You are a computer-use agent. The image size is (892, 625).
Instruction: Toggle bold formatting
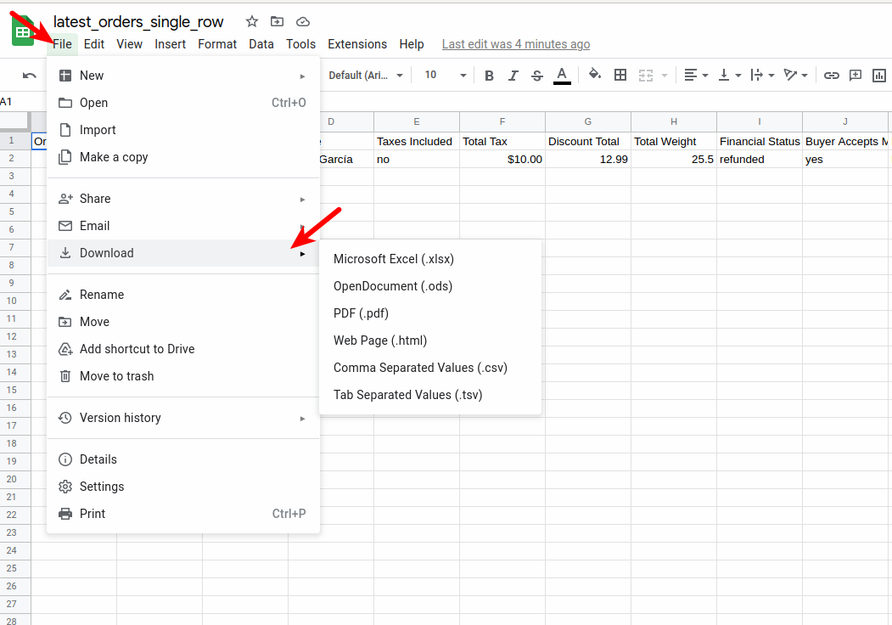point(489,75)
